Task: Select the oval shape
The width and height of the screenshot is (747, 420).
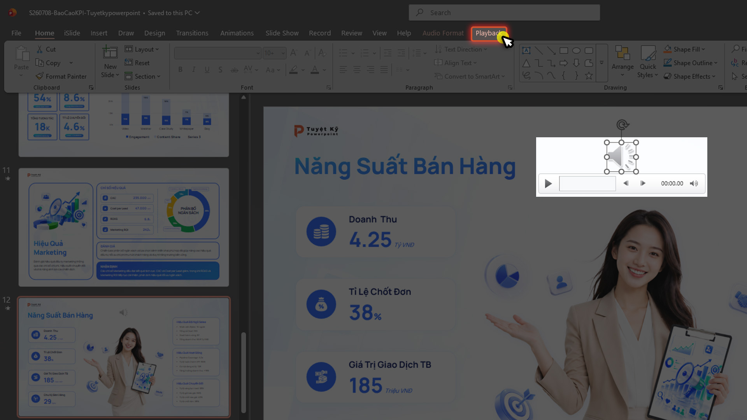Action: click(x=576, y=51)
